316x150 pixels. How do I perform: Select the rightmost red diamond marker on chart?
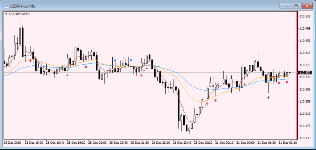coord(287,82)
